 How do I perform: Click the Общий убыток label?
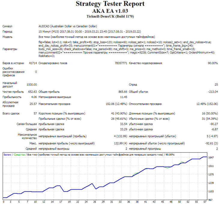click(x=138, y=92)
